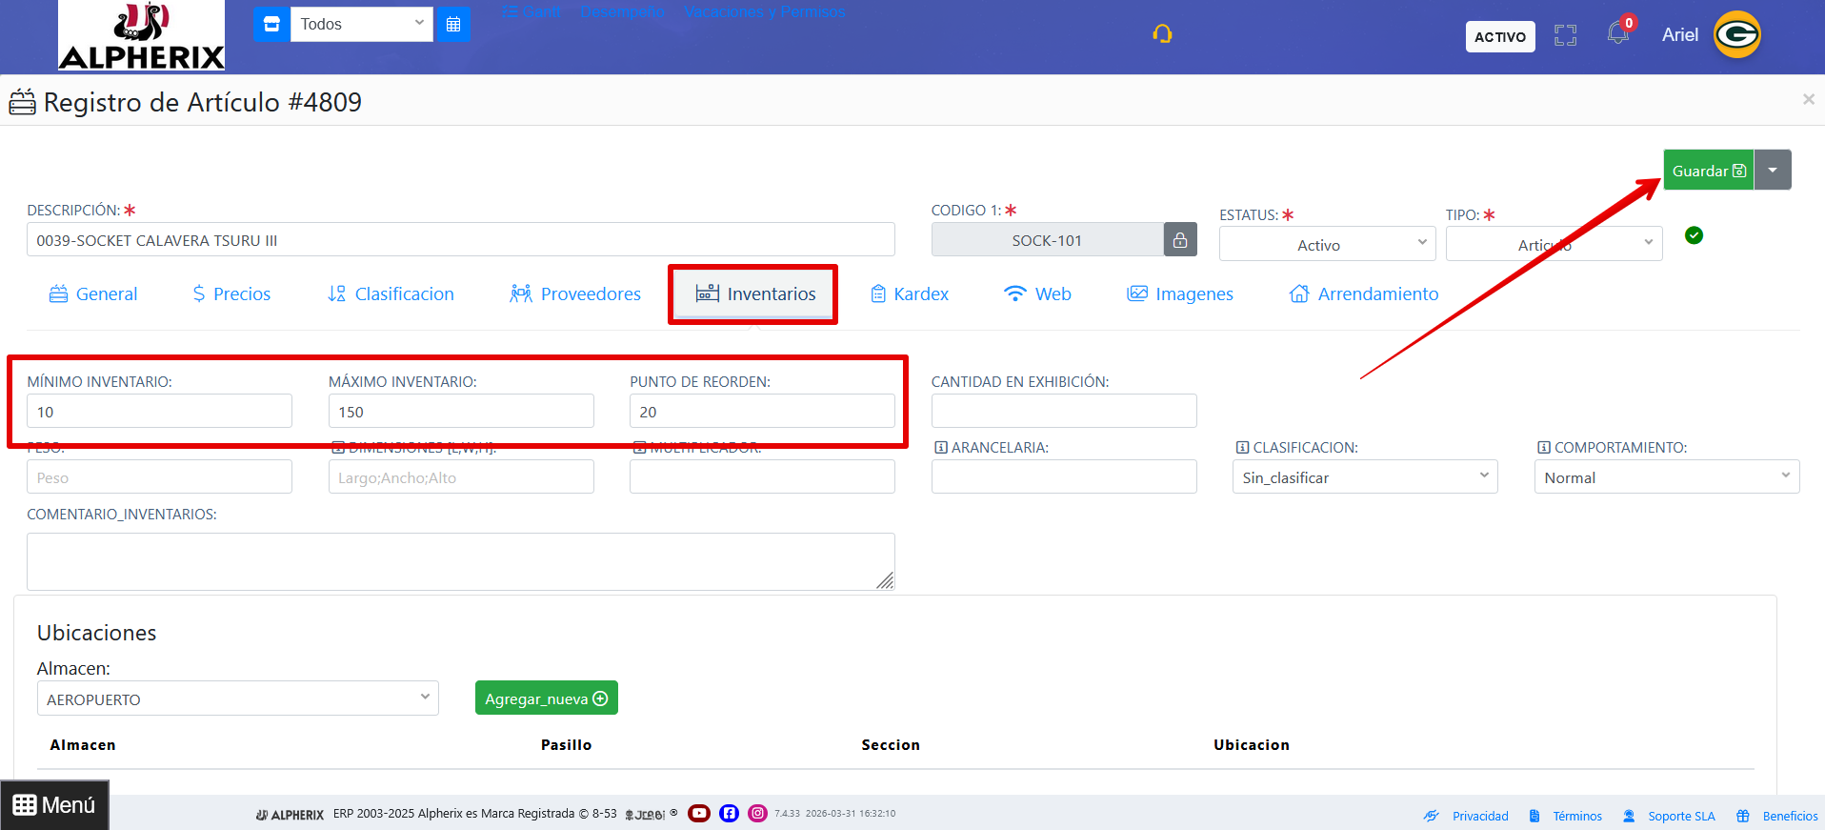This screenshot has height=830, width=1825.
Task: Switch to the Kardex tab
Action: 910,294
